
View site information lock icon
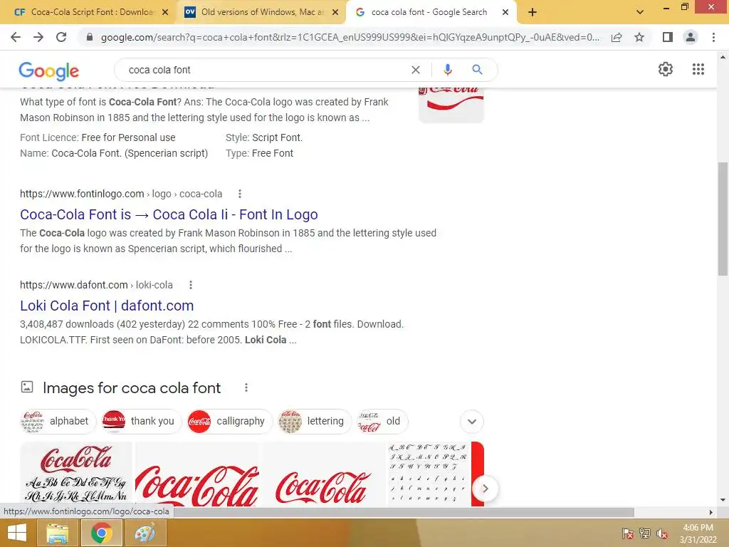coord(90,37)
